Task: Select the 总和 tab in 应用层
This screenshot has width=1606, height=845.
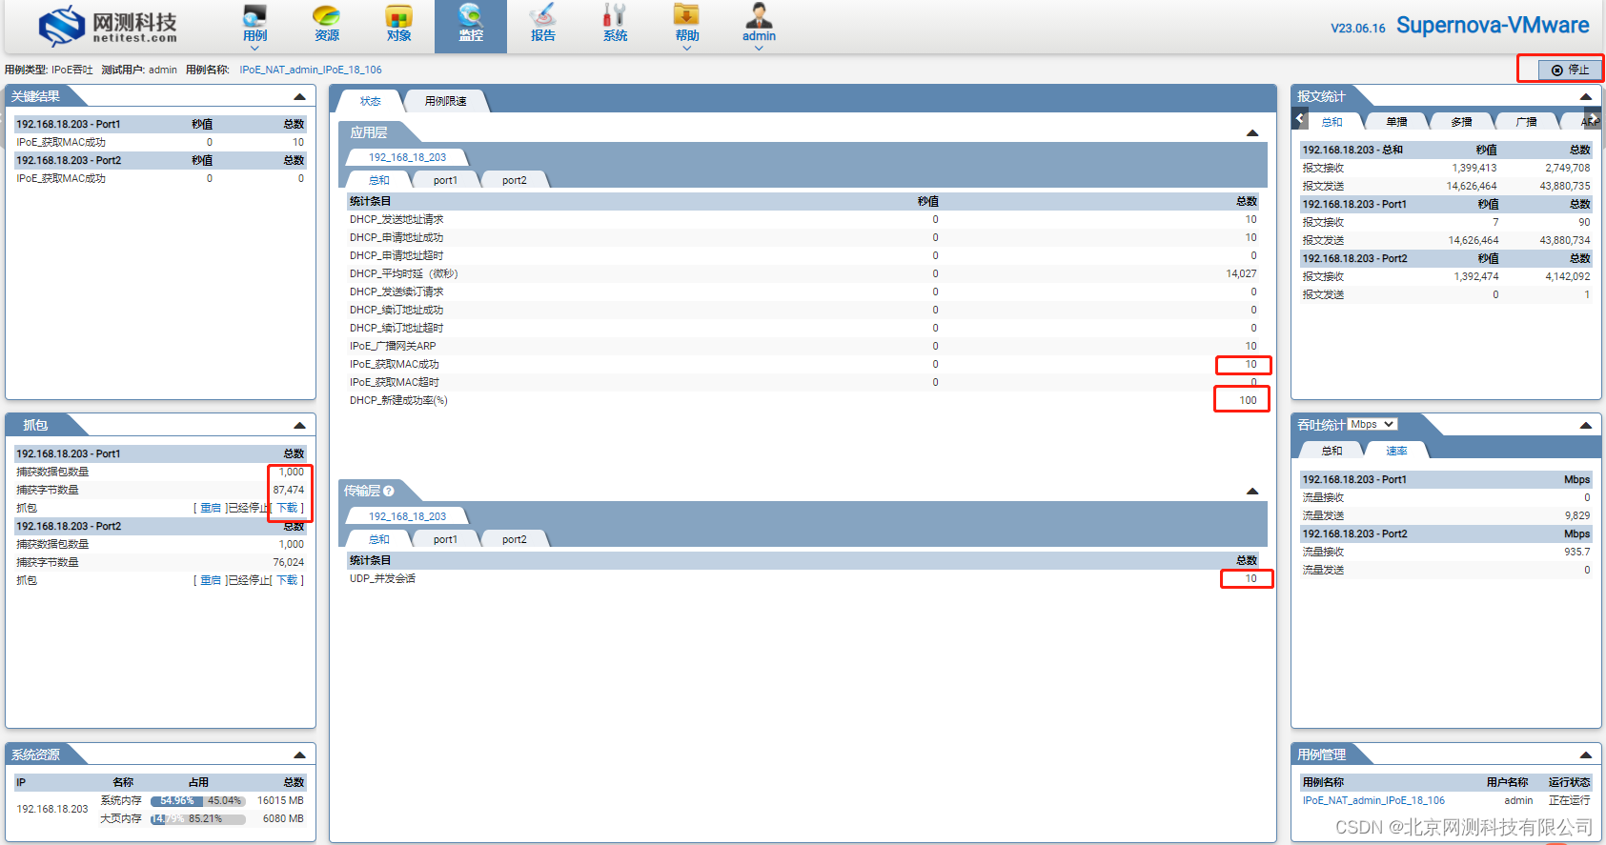Action: point(378,180)
